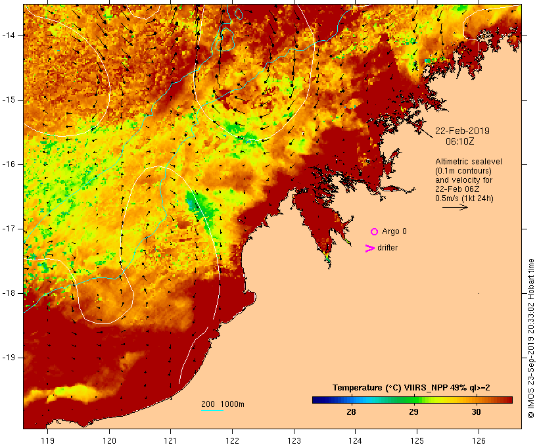Image resolution: width=539 pixels, height=447 pixels.
Task: Click the '125' longitude axis label
Action: pyautogui.click(x=417, y=440)
